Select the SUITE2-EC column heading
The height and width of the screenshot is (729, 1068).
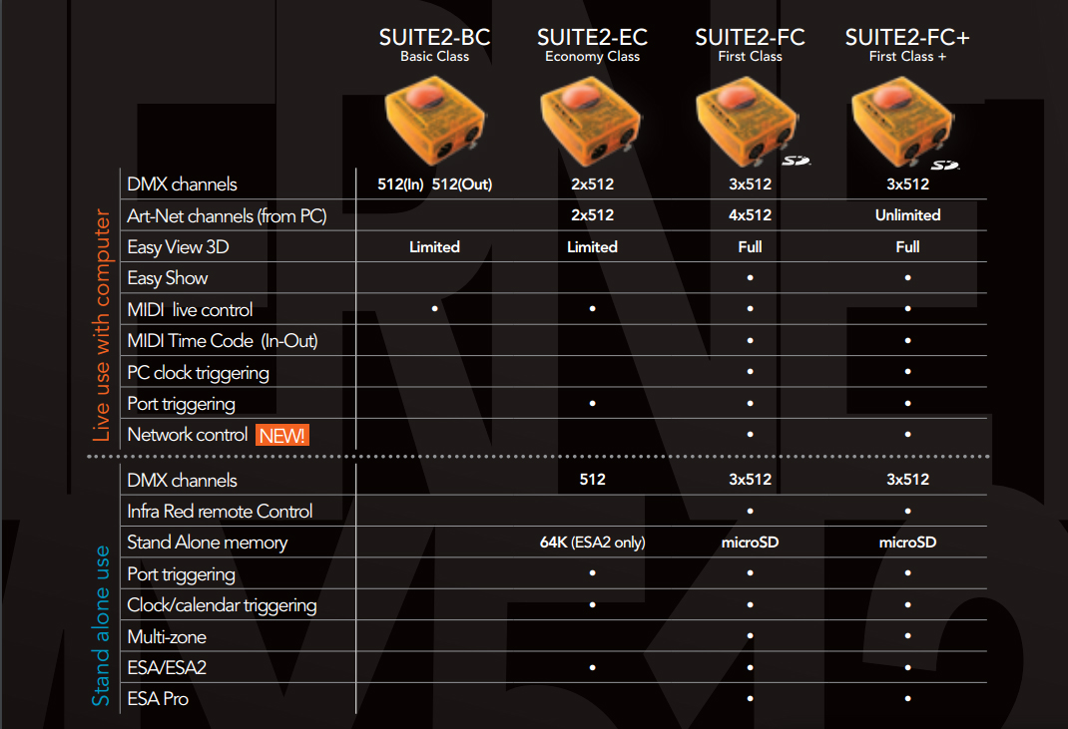(x=593, y=38)
